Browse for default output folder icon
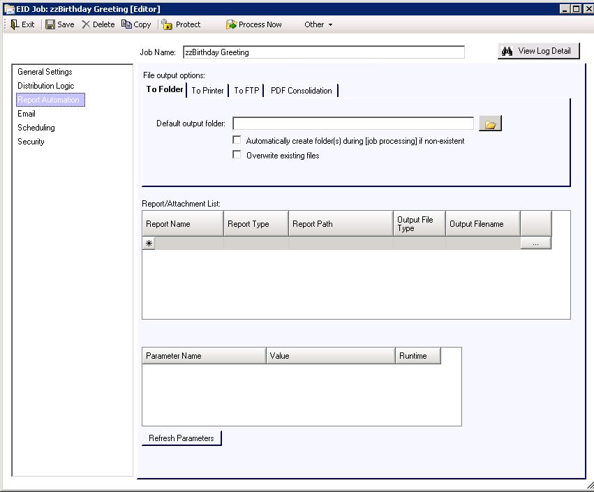This screenshot has width=594, height=492. click(490, 124)
